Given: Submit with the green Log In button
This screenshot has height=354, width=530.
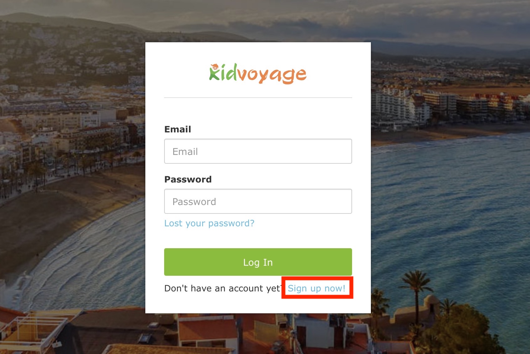Looking at the screenshot, I should (258, 262).
